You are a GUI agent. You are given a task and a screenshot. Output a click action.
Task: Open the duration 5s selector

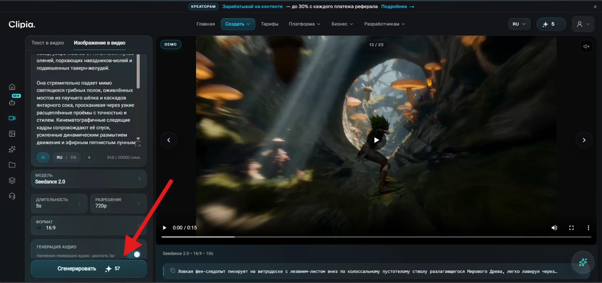pyautogui.click(x=59, y=203)
